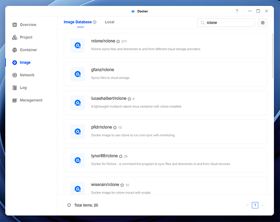Image resolution: width=280 pixels, height=222 pixels.
Task: Click the refresh icon near Total items
Action: 69,205
